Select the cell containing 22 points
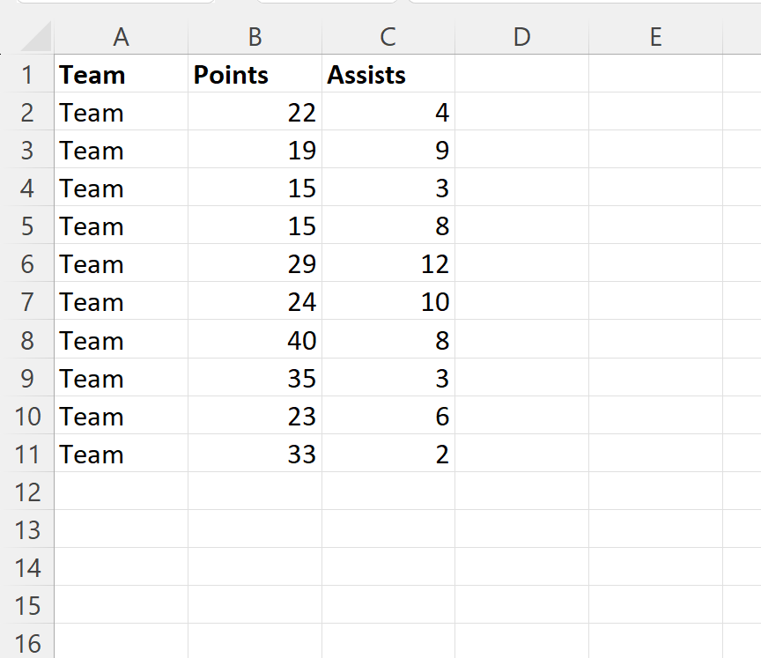This screenshot has width=761, height=658. 255,113
